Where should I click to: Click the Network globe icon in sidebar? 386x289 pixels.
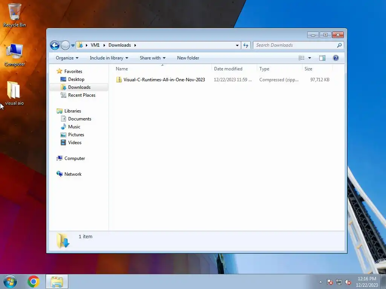point(59,174)
